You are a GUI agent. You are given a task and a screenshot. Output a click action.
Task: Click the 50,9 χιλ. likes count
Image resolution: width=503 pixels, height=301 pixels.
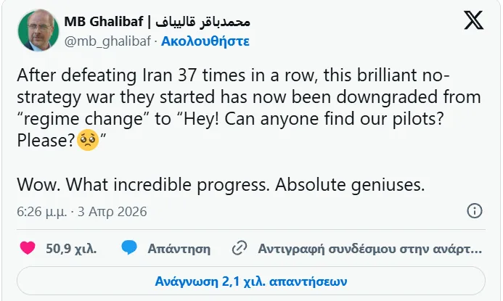71,249
